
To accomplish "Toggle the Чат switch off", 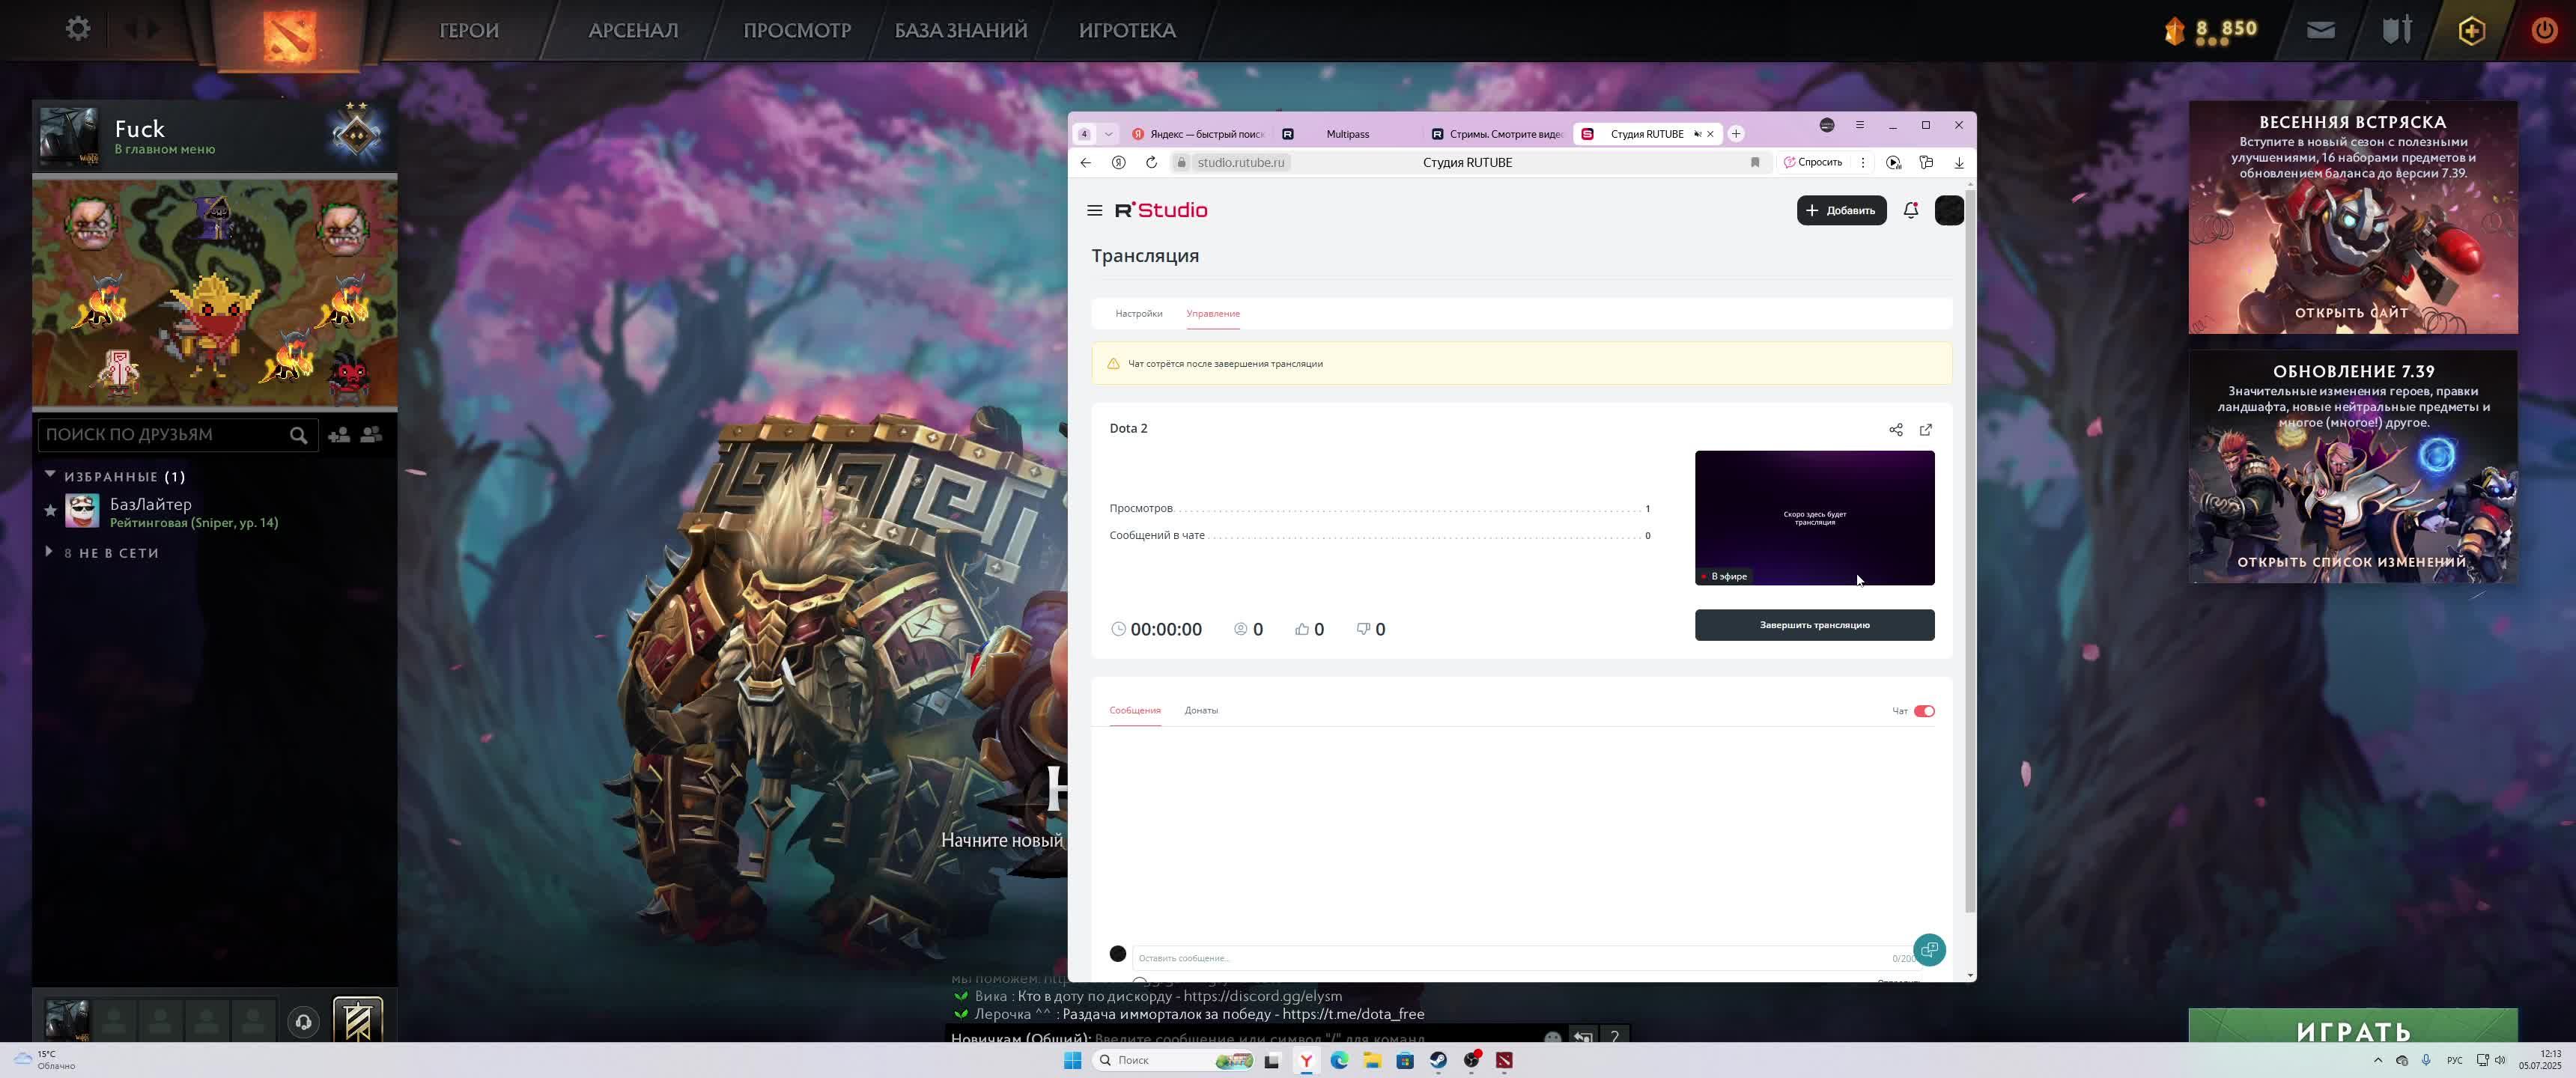I will click(1924, 711).
